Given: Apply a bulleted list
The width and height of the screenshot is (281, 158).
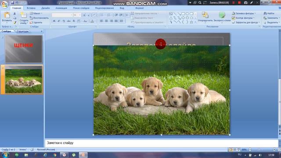Looking at the screenshot, I should (x=102, y=15).
